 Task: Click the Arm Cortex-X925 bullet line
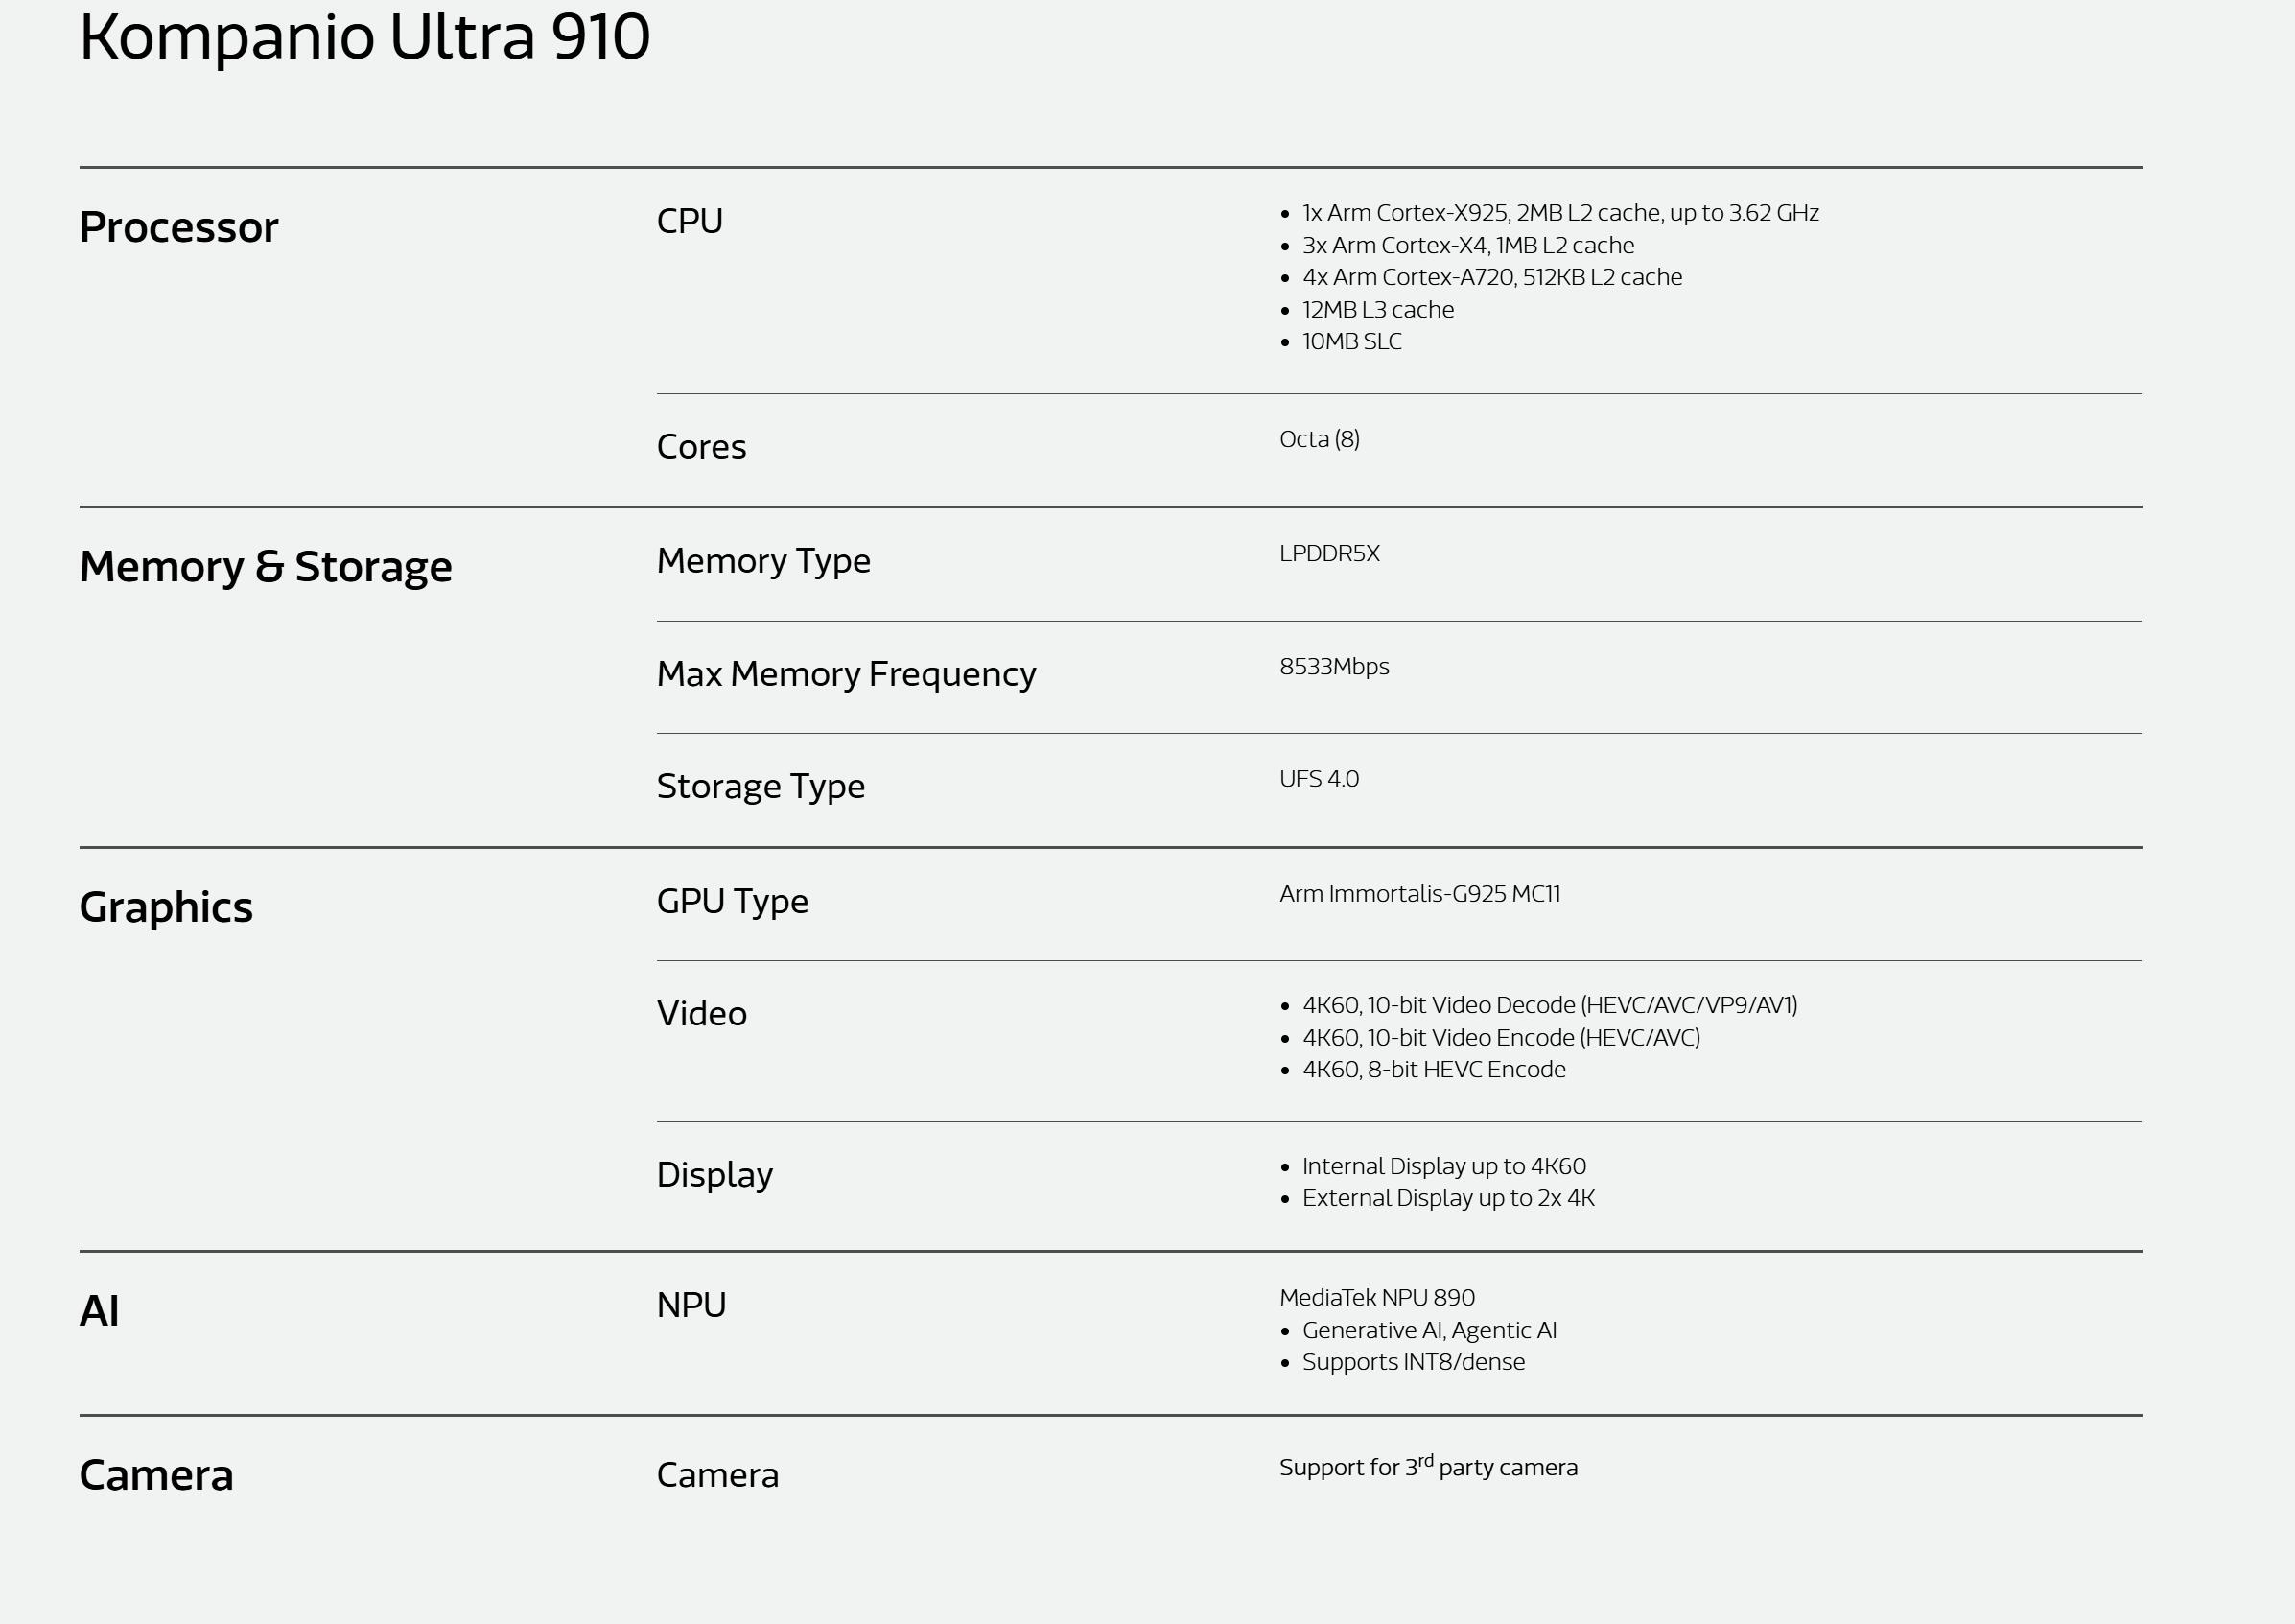click(1559, 213)
